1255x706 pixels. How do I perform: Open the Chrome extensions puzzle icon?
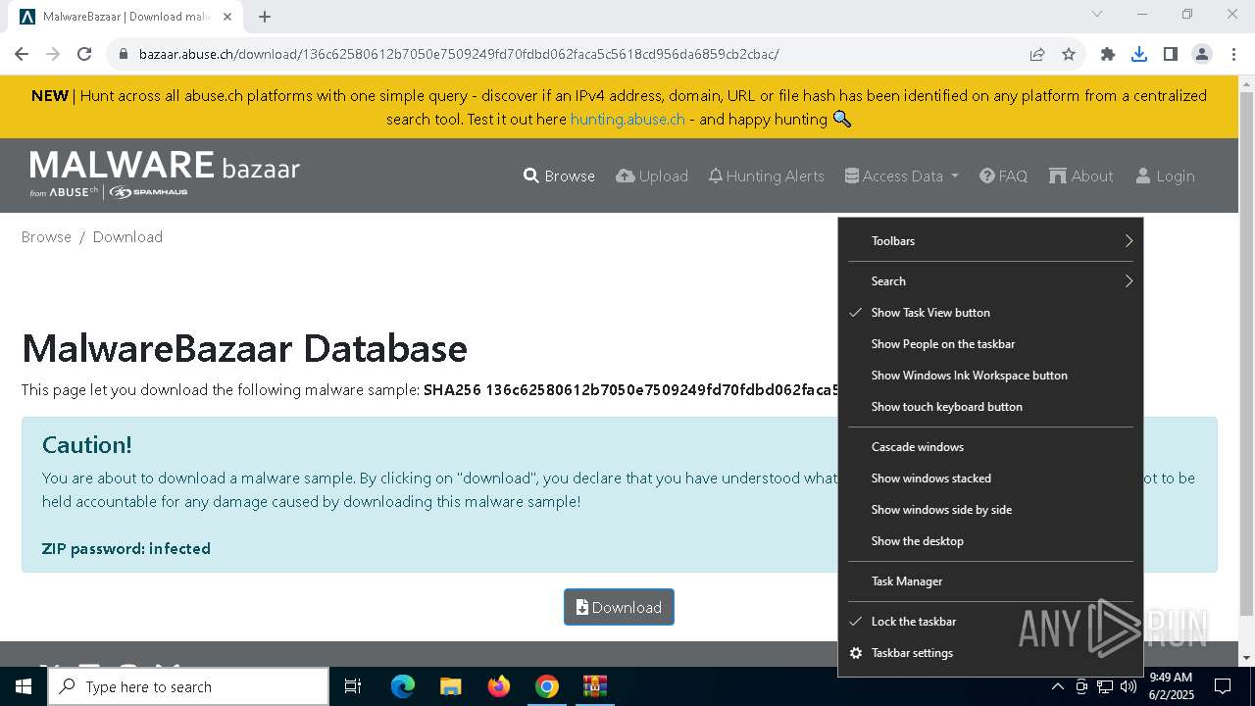click(x=1108, y=54)
